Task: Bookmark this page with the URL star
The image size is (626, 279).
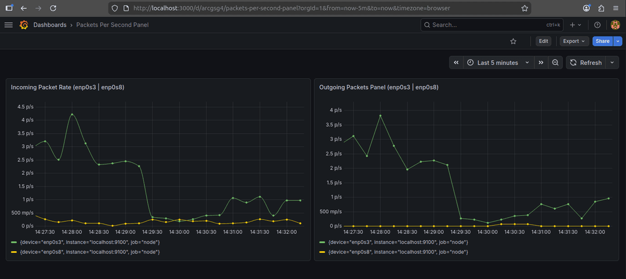Action: (x=524, y=8)
